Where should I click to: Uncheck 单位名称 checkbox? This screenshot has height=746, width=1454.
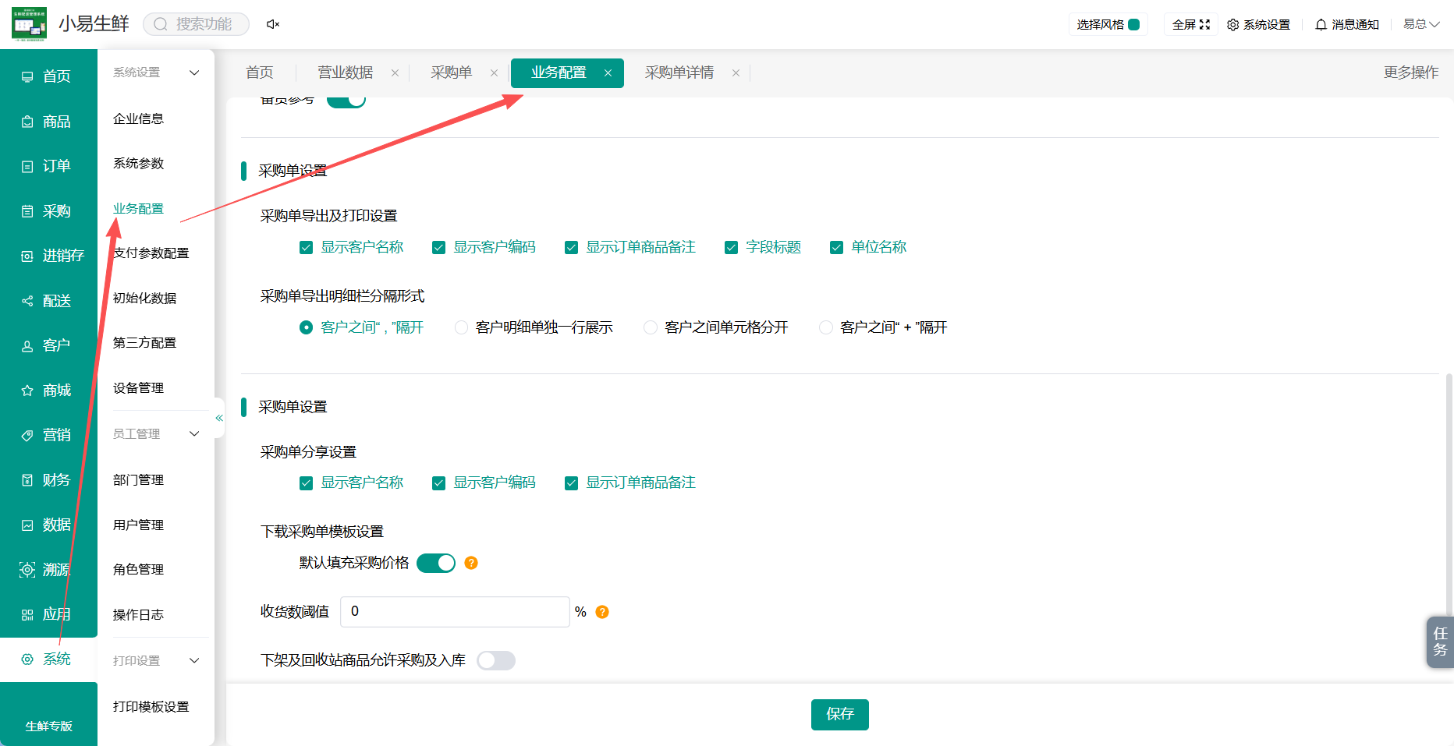(836, 248)
